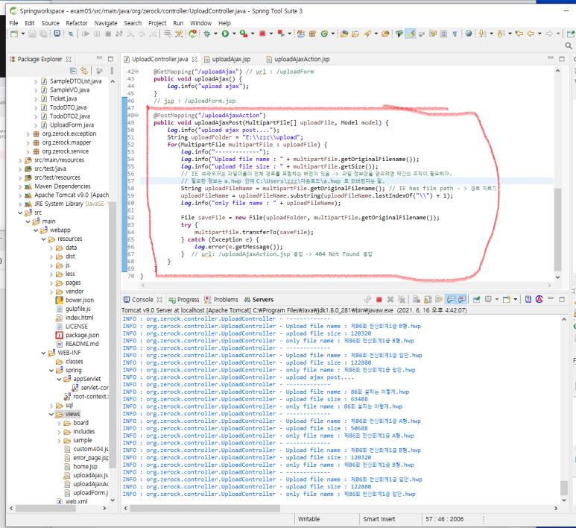Open the Problems view tab
The height and width of the screenshot is (528, 576).
[221, 300]
